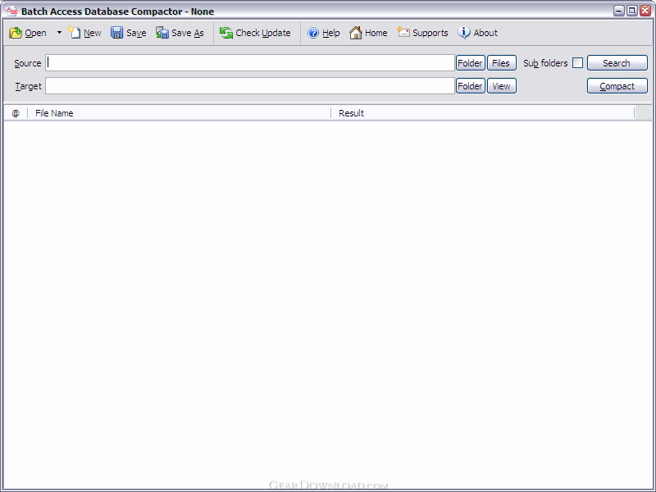Image resolution: width=656 pixels, height=492 pixels.
Task: Maximize the application window
Action: pos(632,11)
